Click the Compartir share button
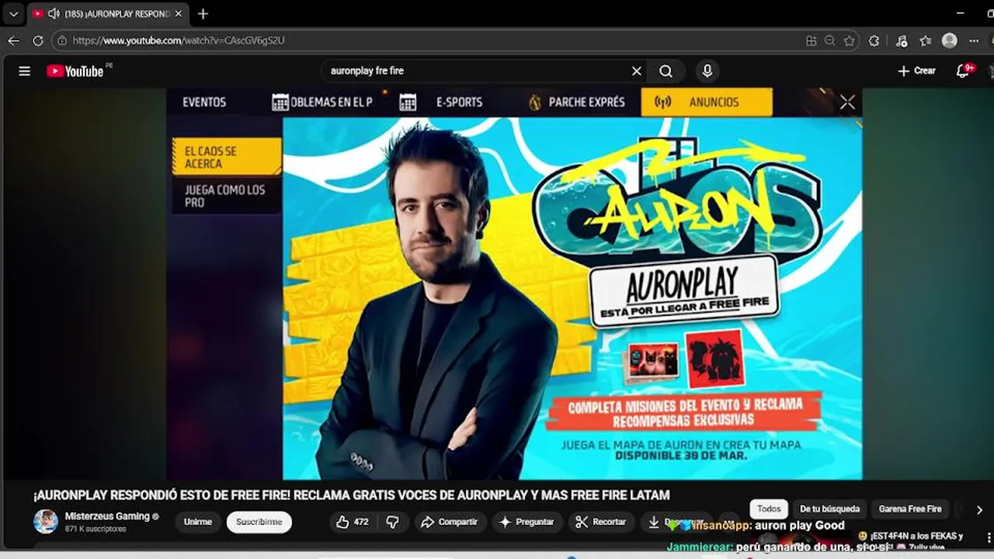The width and height of the screenshot is (994, 559). click(x=449, y=522)
